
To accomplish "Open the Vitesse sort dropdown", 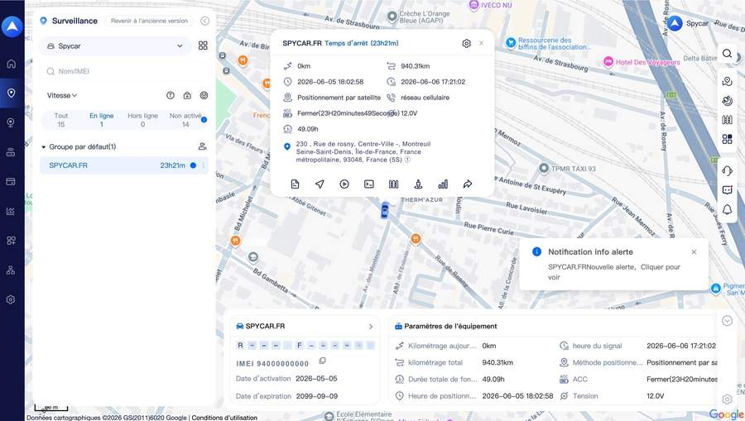I will click(62, 95).
